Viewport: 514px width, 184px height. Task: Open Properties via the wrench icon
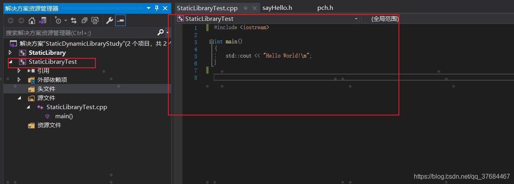point(110,20)
